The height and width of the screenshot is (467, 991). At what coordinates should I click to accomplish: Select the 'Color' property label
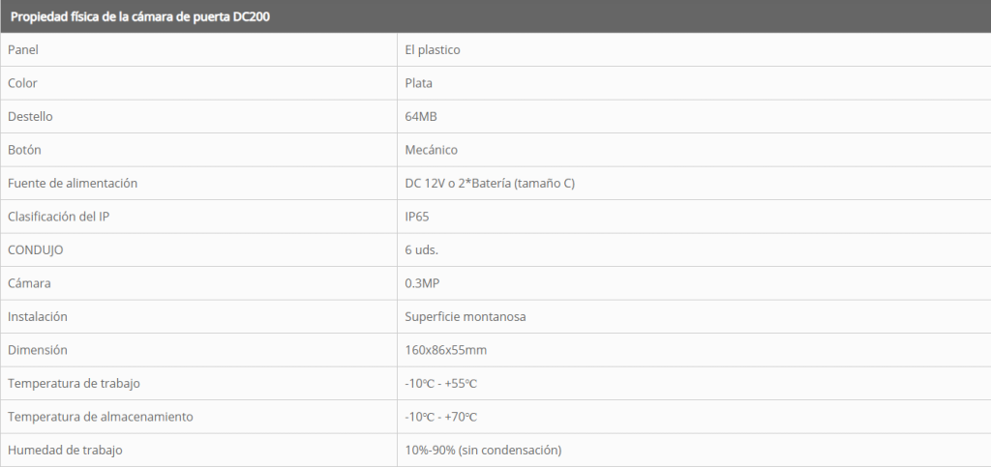[22, 83]
